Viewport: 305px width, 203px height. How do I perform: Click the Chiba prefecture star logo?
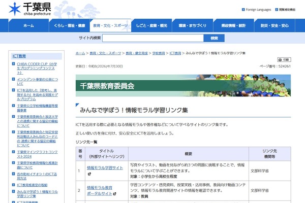point(15,9)
